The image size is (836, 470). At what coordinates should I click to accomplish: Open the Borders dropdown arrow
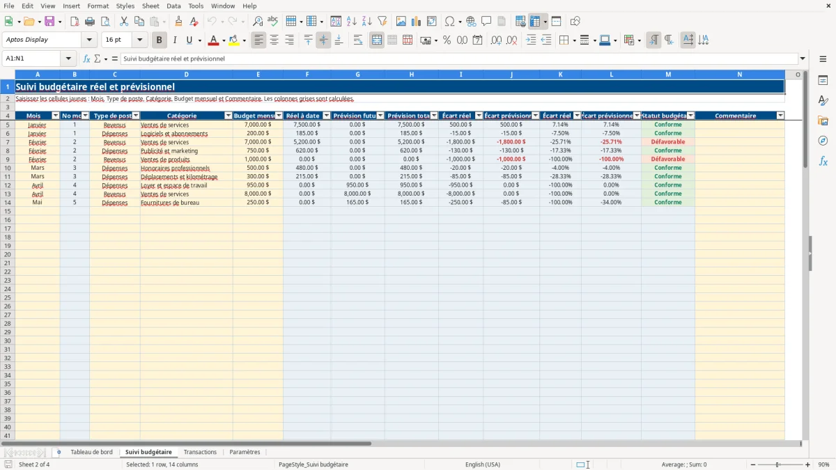tap(574, 40)
